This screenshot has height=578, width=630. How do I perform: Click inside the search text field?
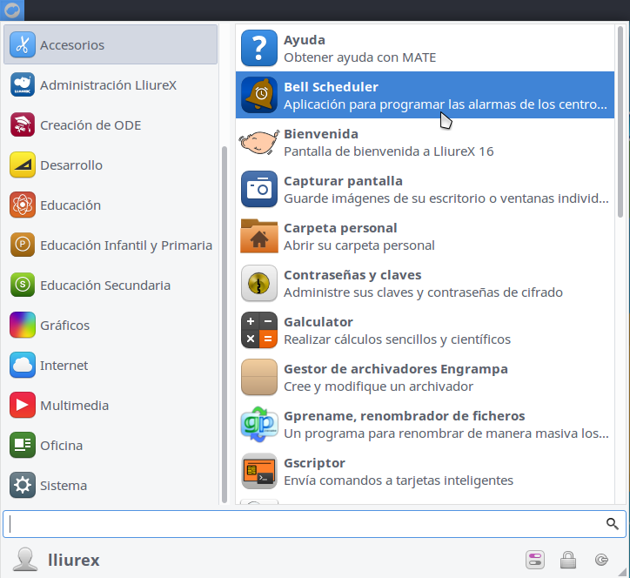click(305, 524)
